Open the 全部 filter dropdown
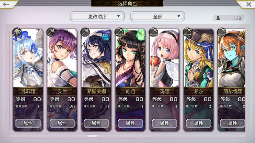Image resolution: width=255 pixels, height=143 pixels. click(158, 16)
